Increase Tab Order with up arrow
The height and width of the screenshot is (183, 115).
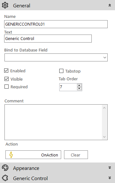coord(79,85)
